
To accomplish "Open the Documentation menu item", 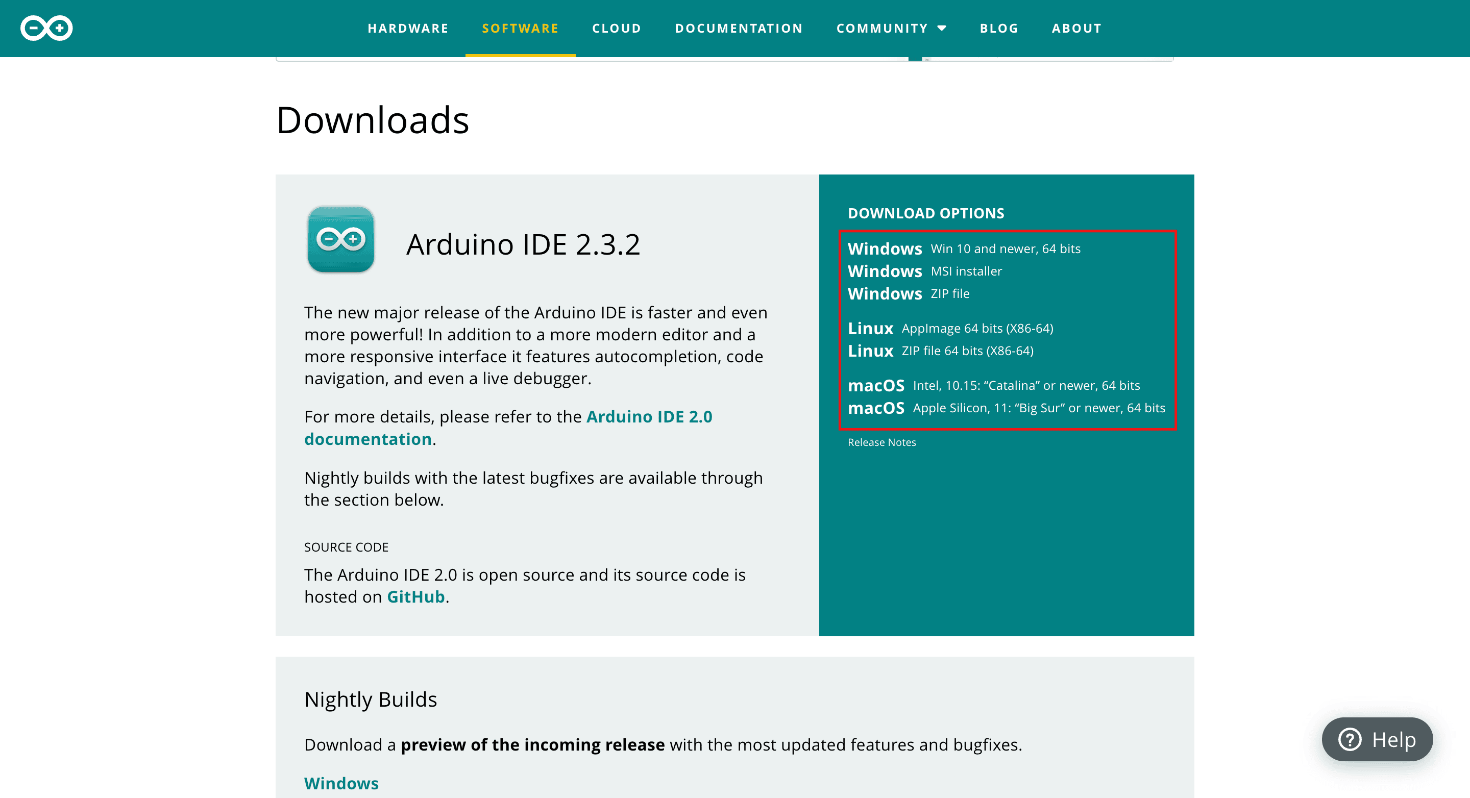I will pyautogui.click(x=739, y=28).
